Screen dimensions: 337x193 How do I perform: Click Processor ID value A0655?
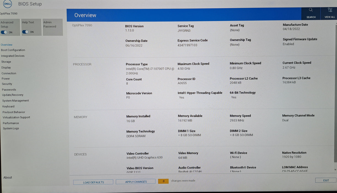pos(182,83)
